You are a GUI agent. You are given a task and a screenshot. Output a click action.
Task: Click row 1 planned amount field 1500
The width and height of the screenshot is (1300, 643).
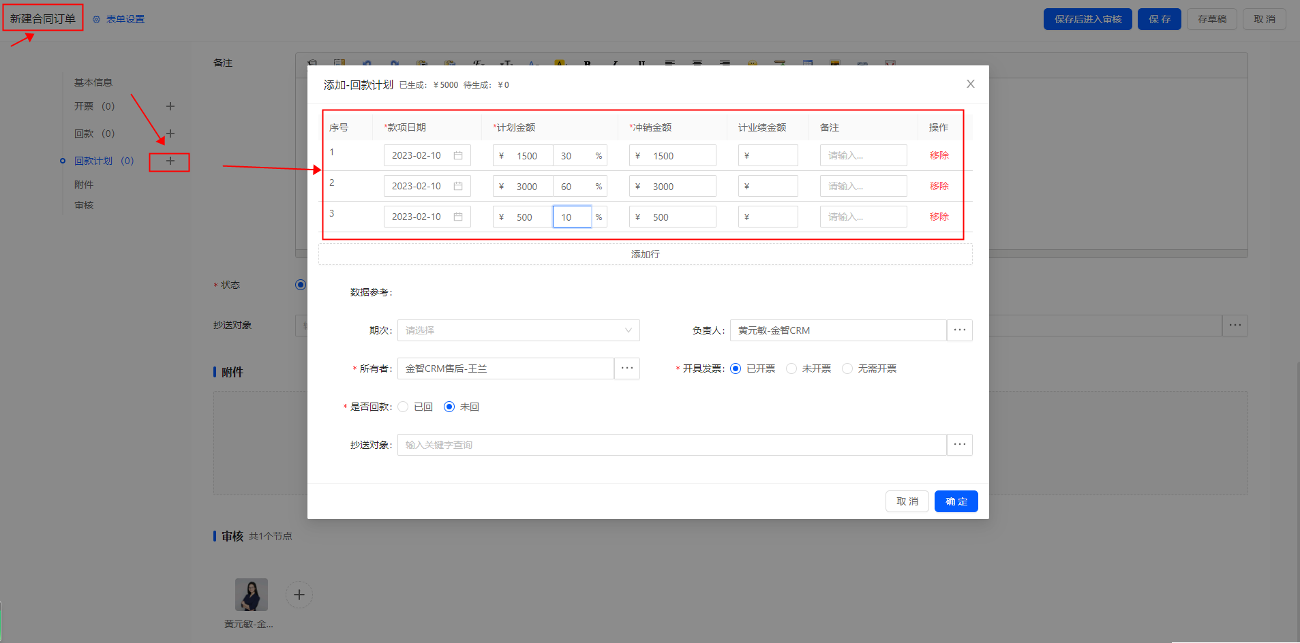[x=523, y=155]
